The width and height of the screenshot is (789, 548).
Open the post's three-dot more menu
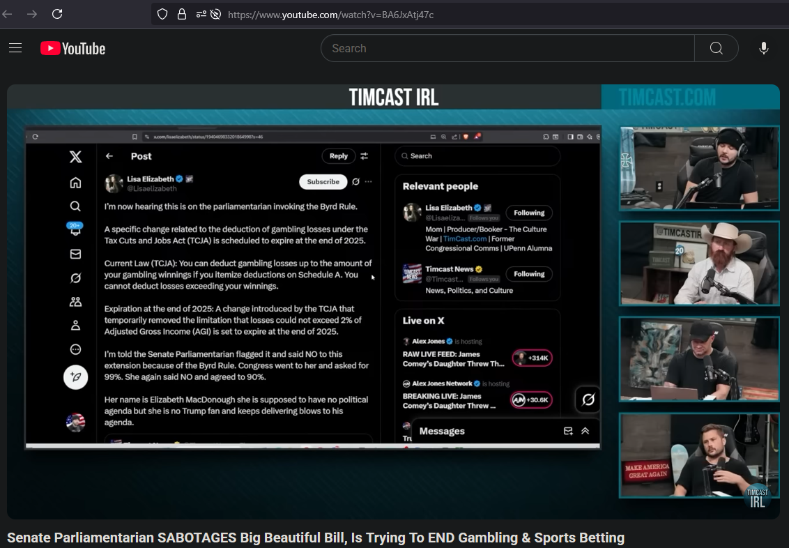[368, 182]
